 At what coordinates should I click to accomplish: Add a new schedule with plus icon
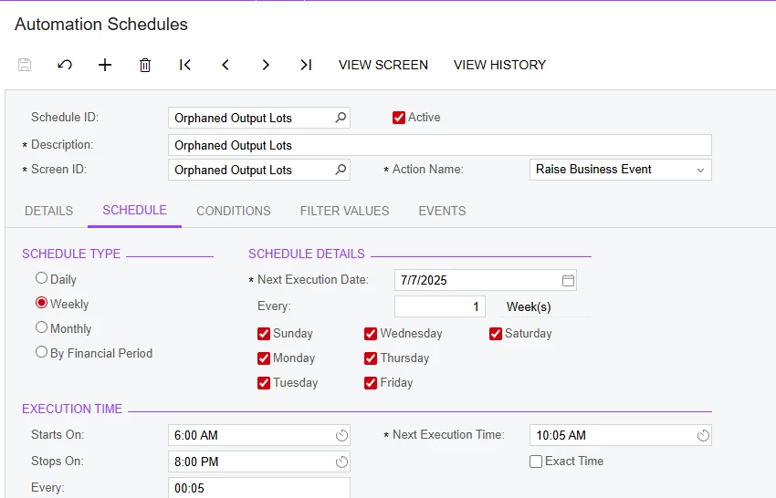(x=105, y=65)
